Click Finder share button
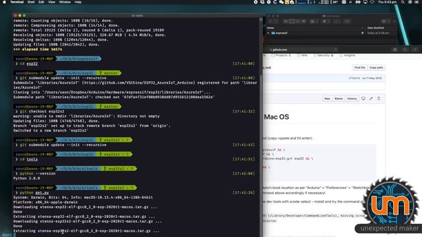 337,21
